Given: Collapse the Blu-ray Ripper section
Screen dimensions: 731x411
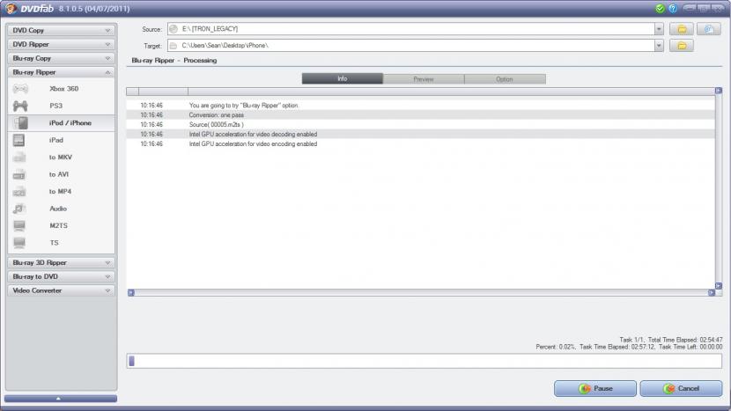Looking at the screenshot, I should (61, 72).
